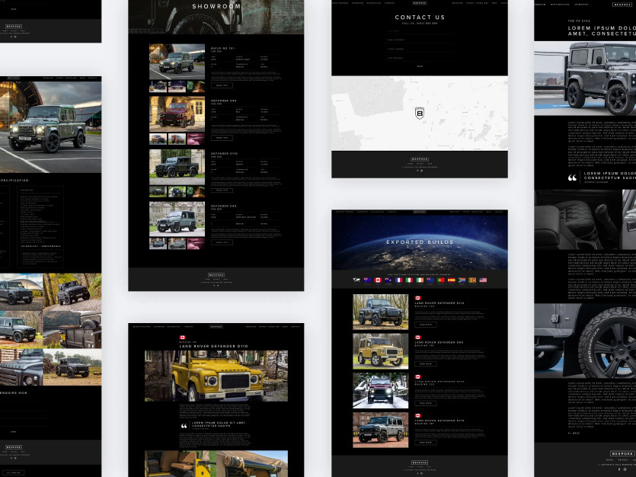Open the main photo of the red Defender D90
The image size is (636, 477).
pos(177,114)
